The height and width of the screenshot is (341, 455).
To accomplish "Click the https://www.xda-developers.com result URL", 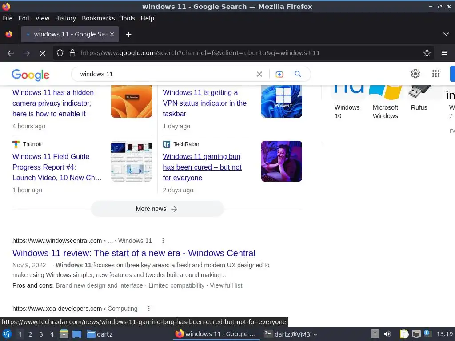I will click(x=57, y=309).
